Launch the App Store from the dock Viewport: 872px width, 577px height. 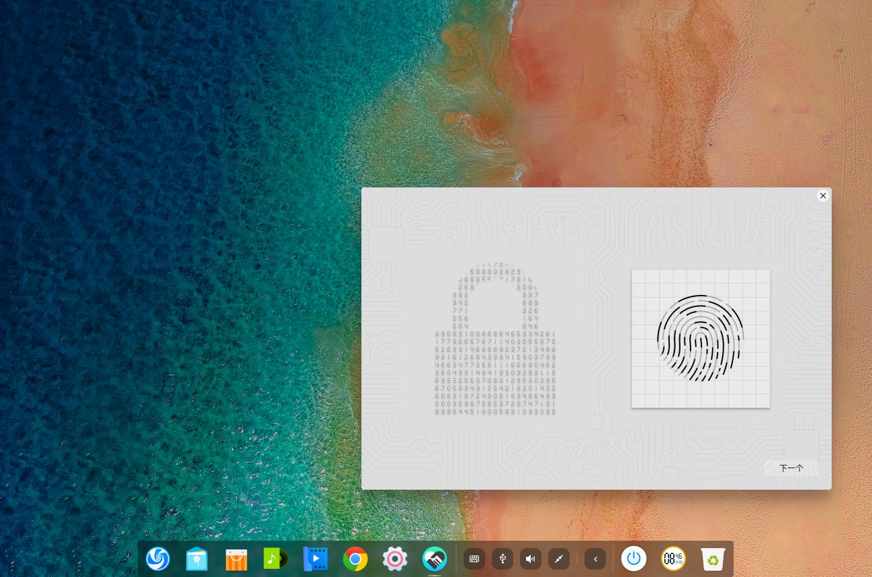[x=236, y=559]
